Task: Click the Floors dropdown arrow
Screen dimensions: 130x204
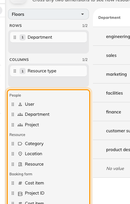Action: [83, 14]
